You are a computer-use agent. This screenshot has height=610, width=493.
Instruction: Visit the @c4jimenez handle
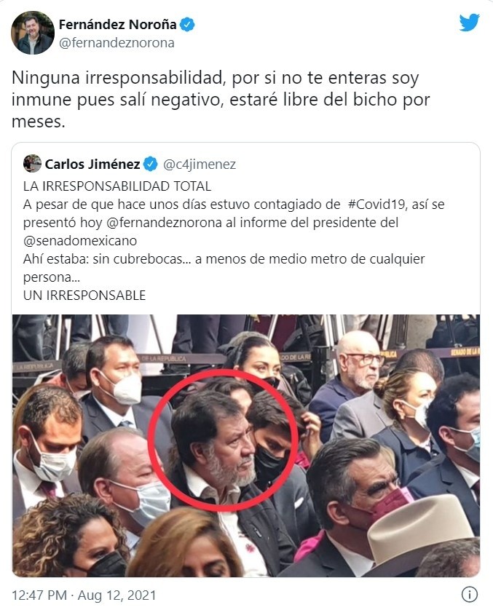200,165
